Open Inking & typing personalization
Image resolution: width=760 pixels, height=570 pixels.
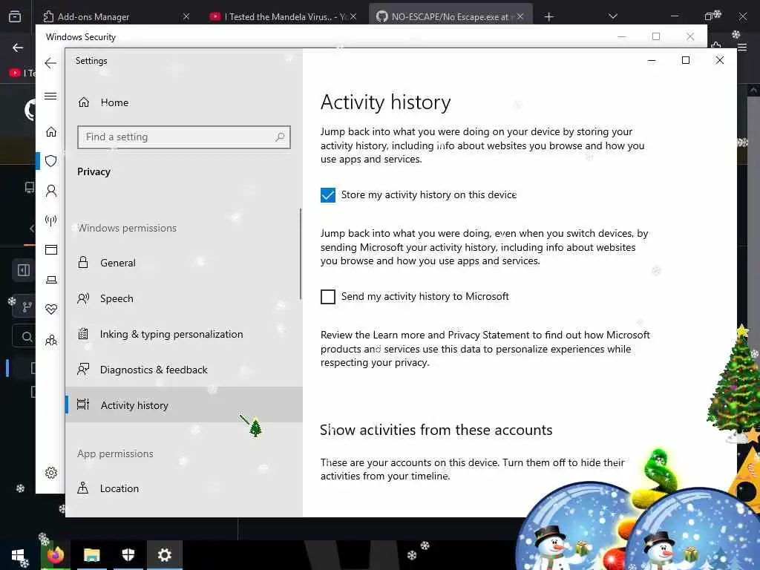tap(184, 334)
